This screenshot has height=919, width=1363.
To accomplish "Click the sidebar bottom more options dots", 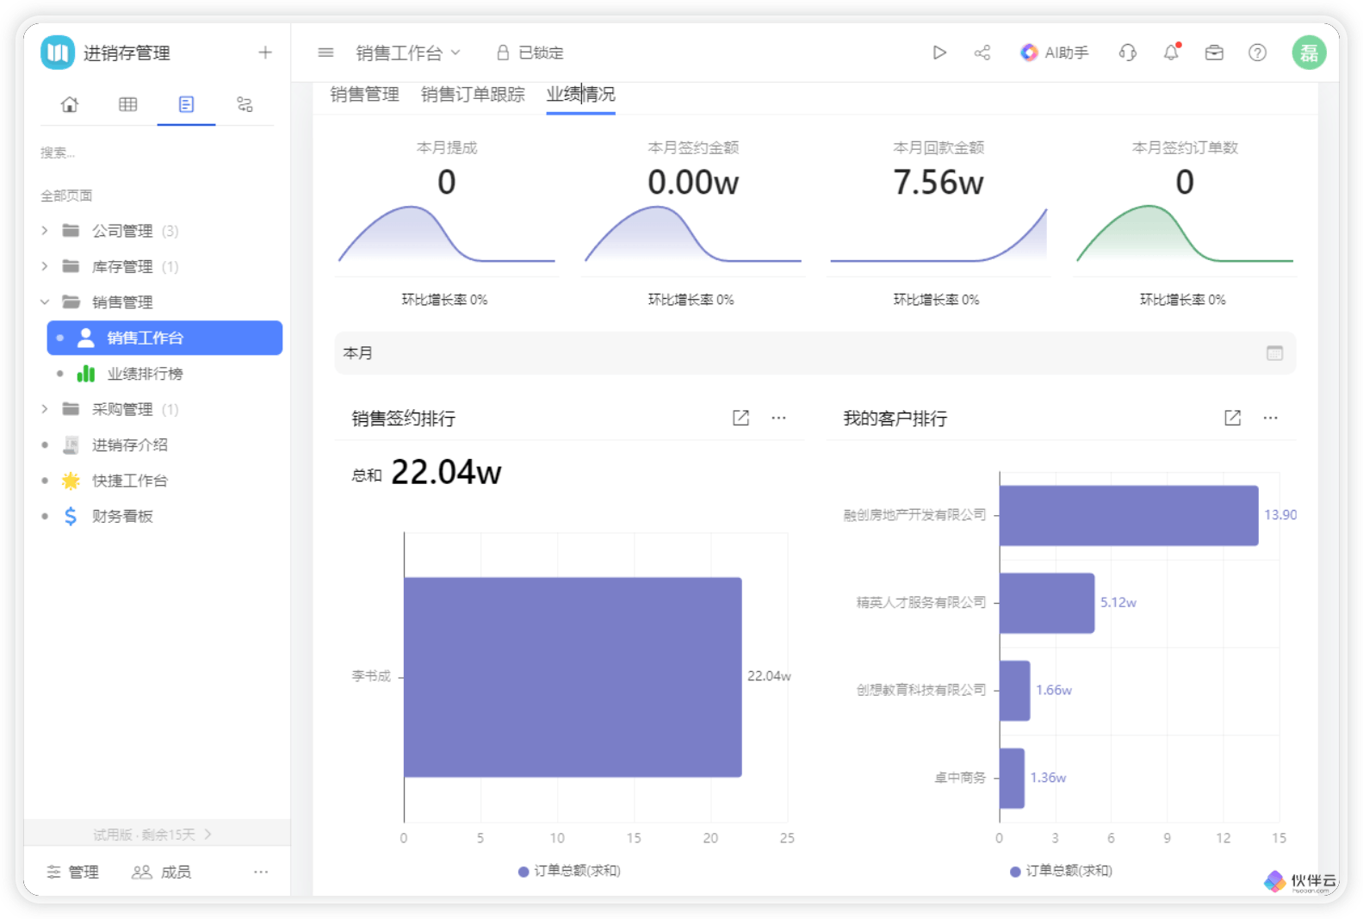I will coord(261,872).
